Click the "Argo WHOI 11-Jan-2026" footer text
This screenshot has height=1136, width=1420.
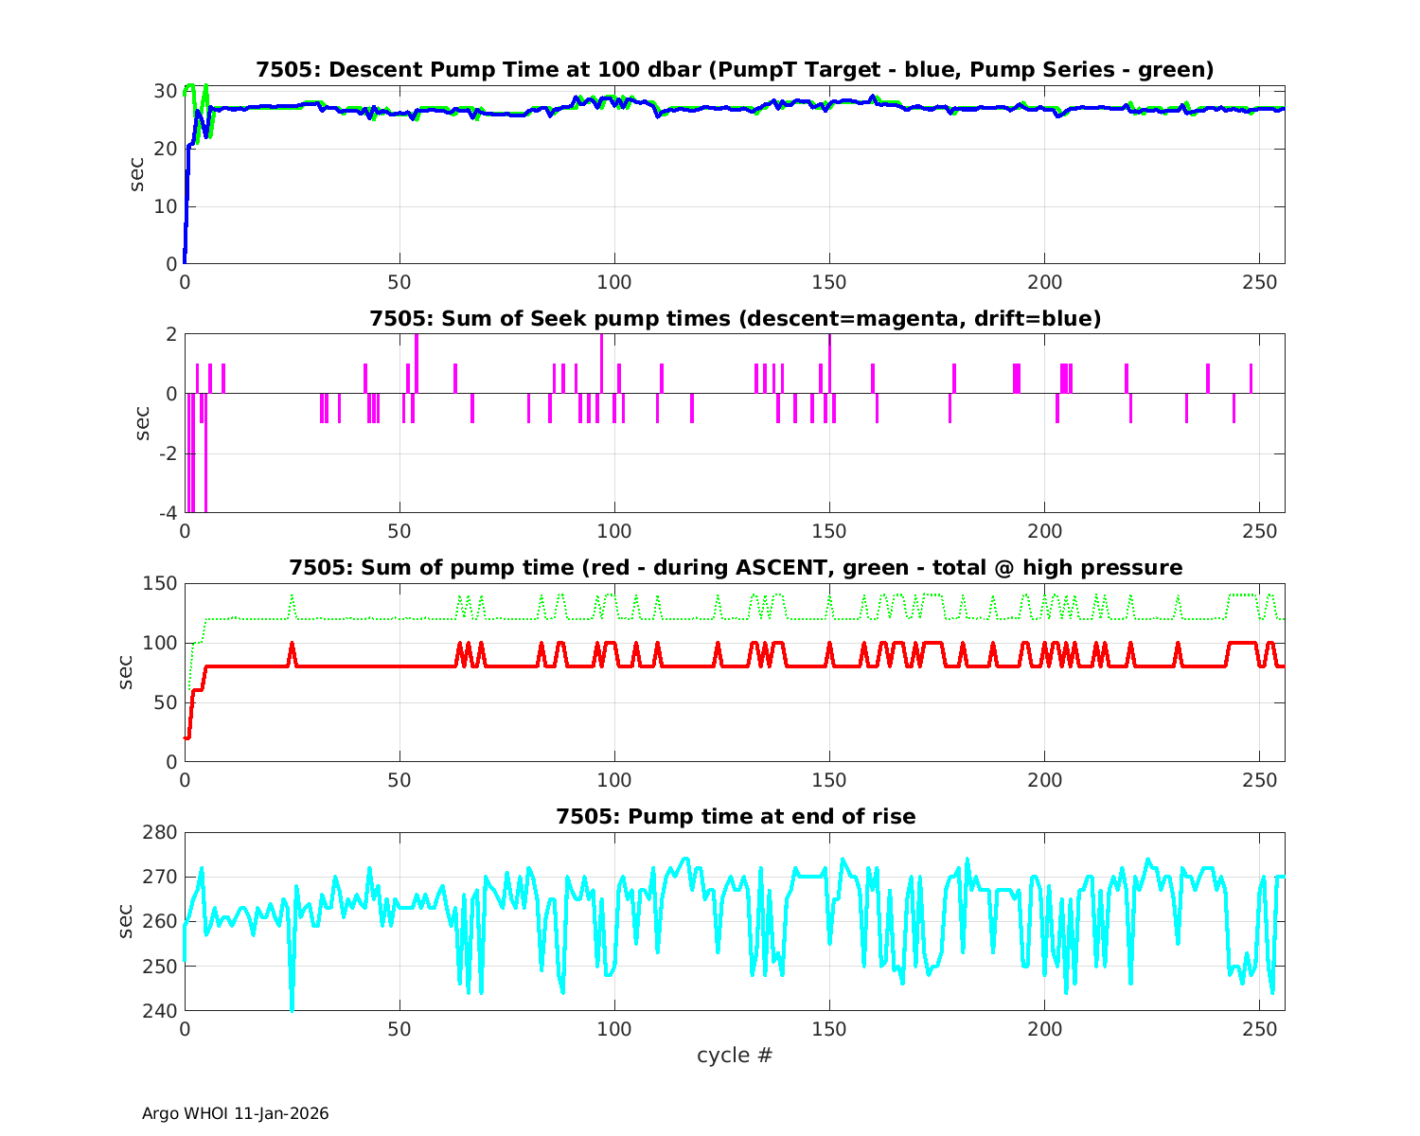[x=236, y=1114]
